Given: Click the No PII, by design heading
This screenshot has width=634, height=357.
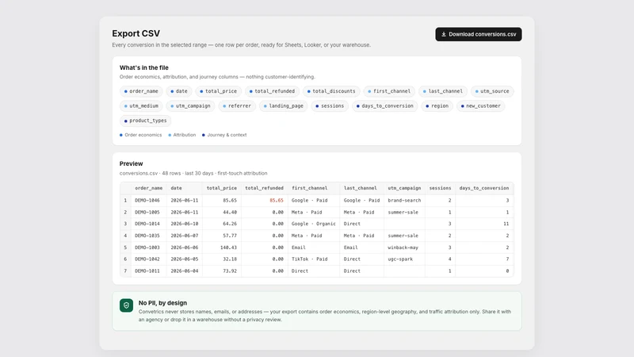Looking at the screenshot, I should [x=162, y=303].
